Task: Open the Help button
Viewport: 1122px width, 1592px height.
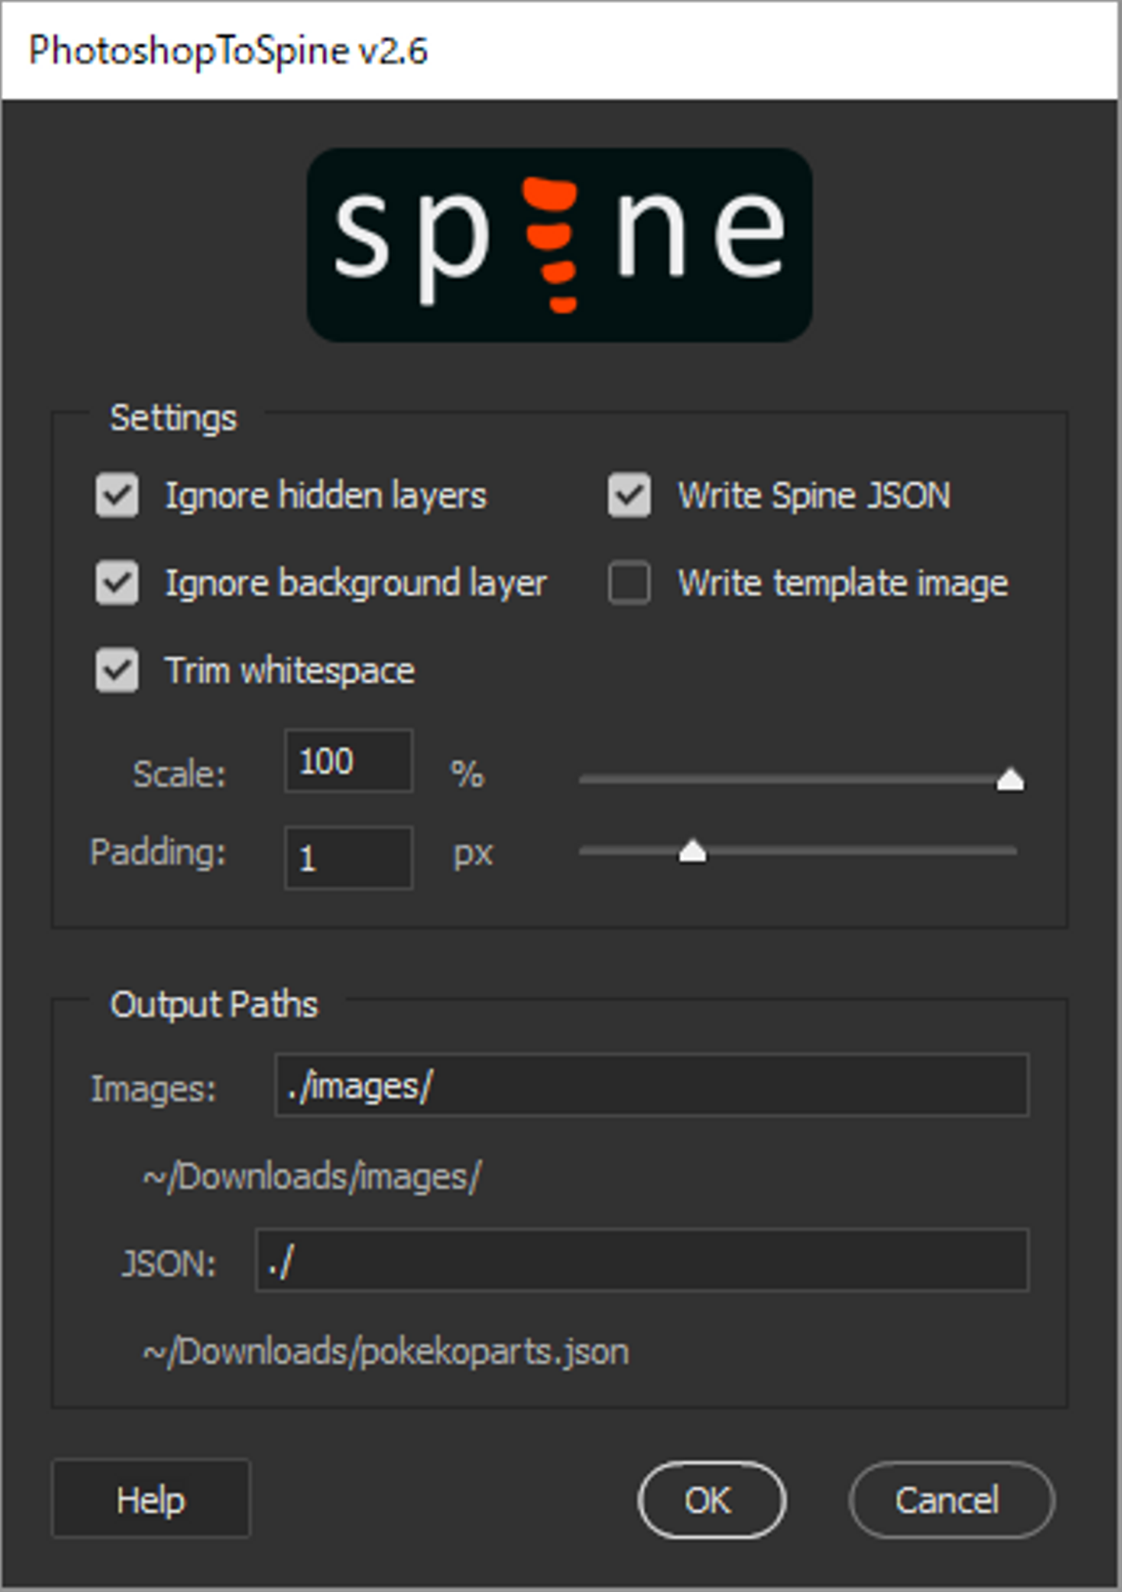Action: click(x=151, y=1498)
